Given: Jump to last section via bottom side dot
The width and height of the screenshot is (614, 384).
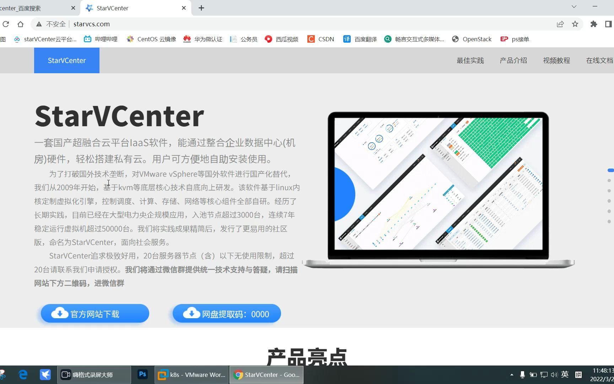Looking at the screenshot, I should 609,222.
